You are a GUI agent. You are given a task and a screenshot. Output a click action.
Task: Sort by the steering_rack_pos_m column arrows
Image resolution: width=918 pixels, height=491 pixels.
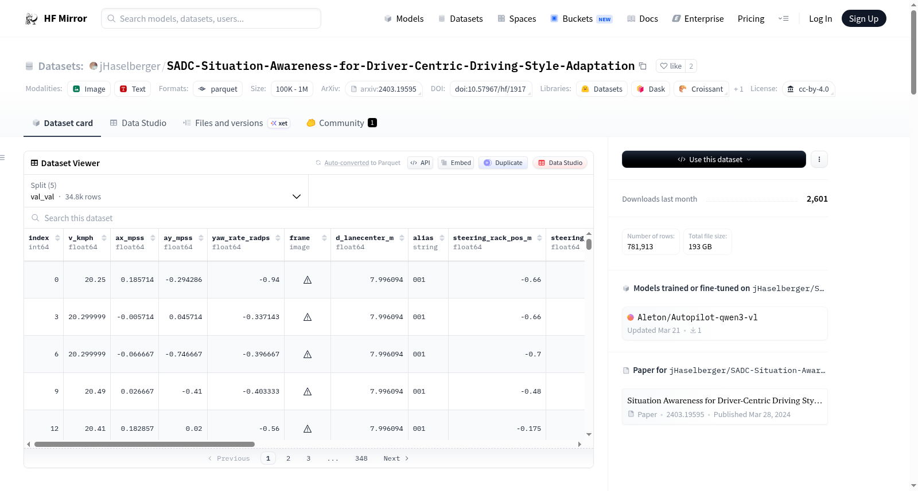(x=539, y=238)
